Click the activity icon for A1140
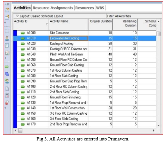The width and height of the screenshot is (168, 143). coord(23,108)
